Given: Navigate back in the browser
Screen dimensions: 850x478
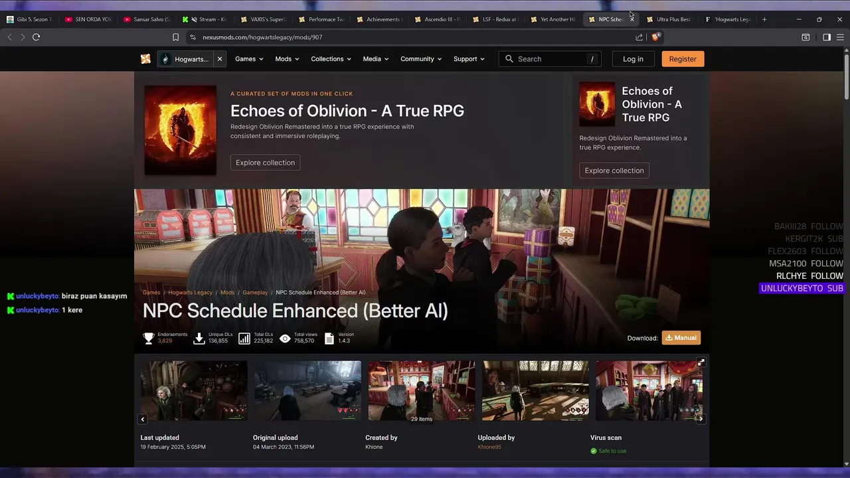Looking at the screenshot, I should point(9,37).
